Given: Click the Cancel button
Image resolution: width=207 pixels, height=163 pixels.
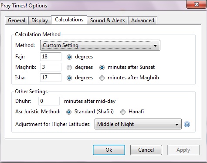Looking at the screenshot, I should pos(146,150).
